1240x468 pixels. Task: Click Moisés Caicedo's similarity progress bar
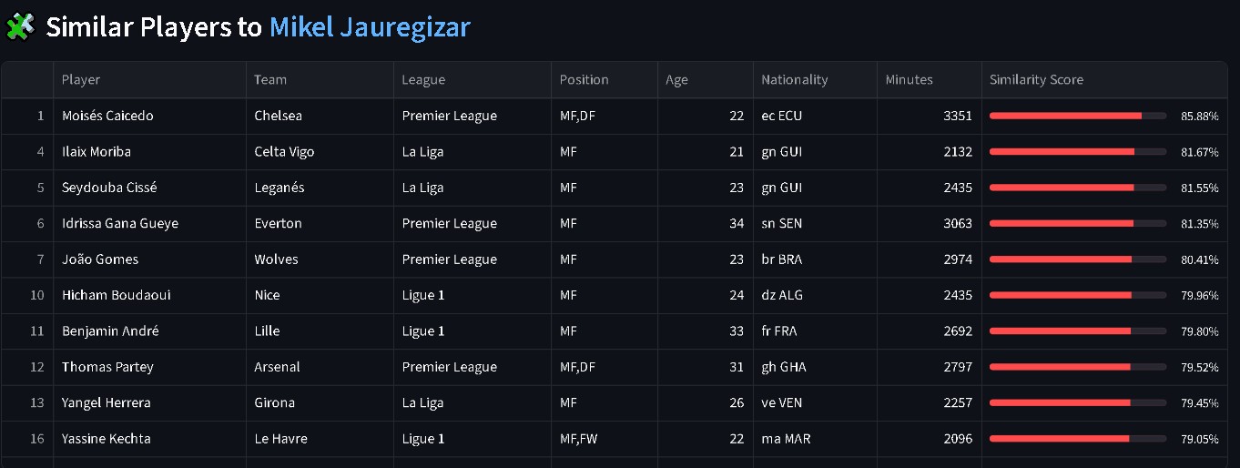[1078, 116]
